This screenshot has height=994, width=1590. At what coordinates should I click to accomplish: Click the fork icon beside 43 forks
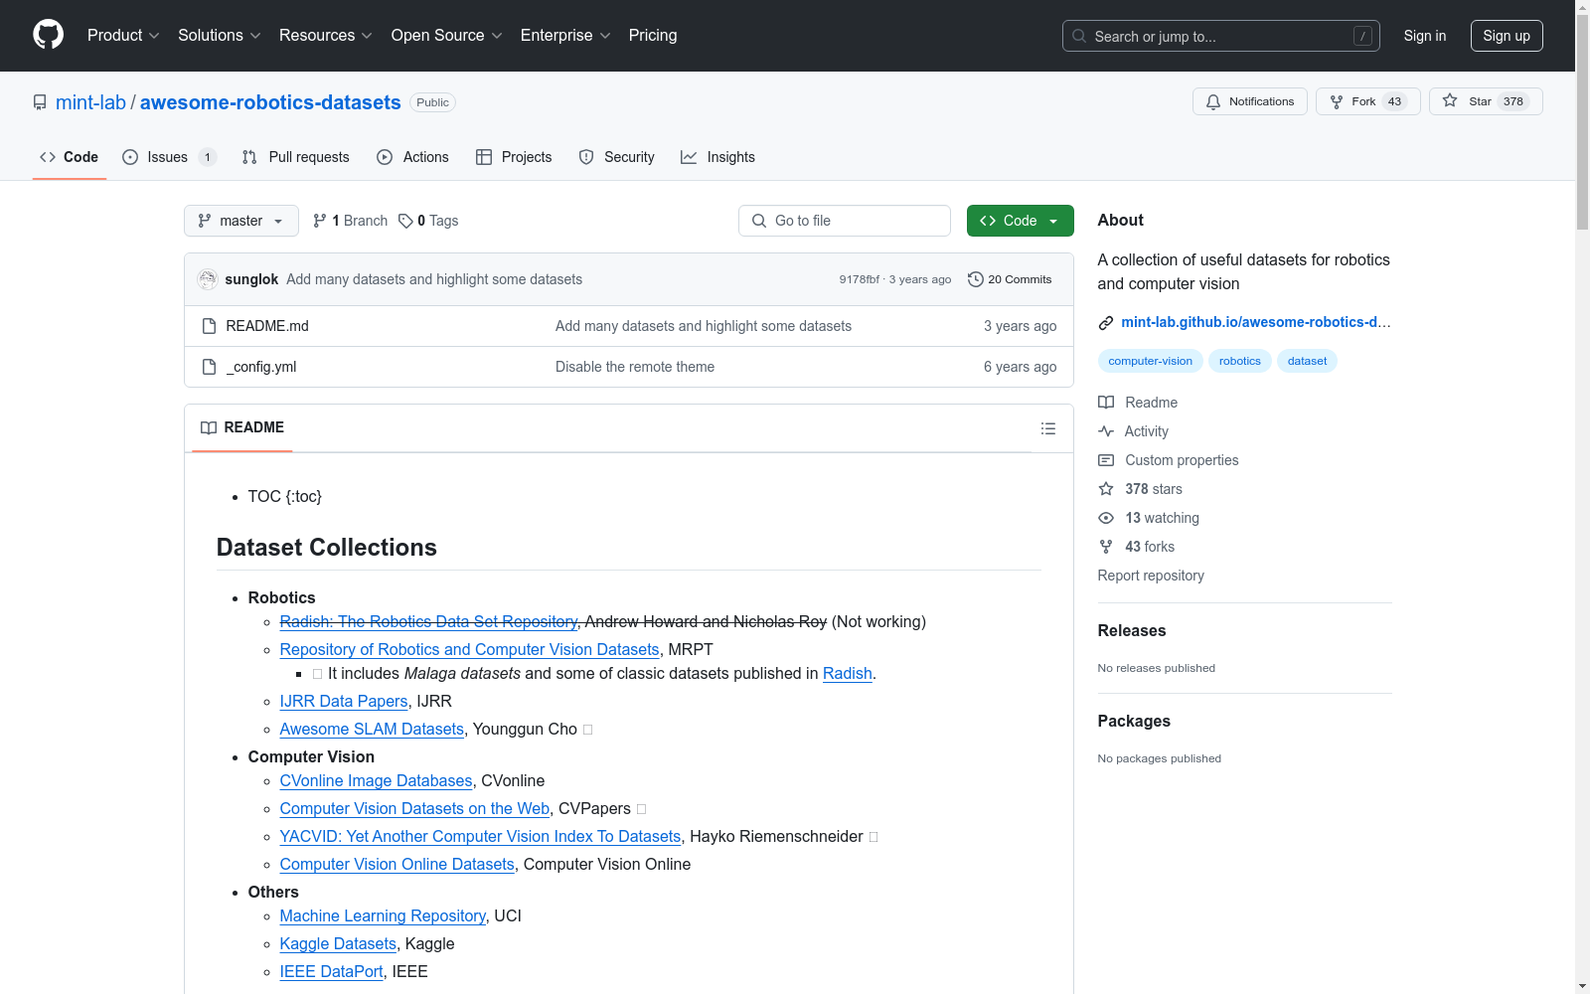click(1106, 547)
